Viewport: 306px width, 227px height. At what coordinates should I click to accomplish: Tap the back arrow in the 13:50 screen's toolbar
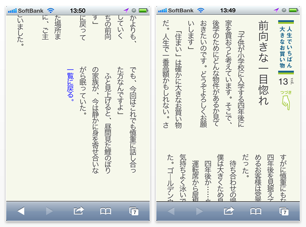pos(21,211)
